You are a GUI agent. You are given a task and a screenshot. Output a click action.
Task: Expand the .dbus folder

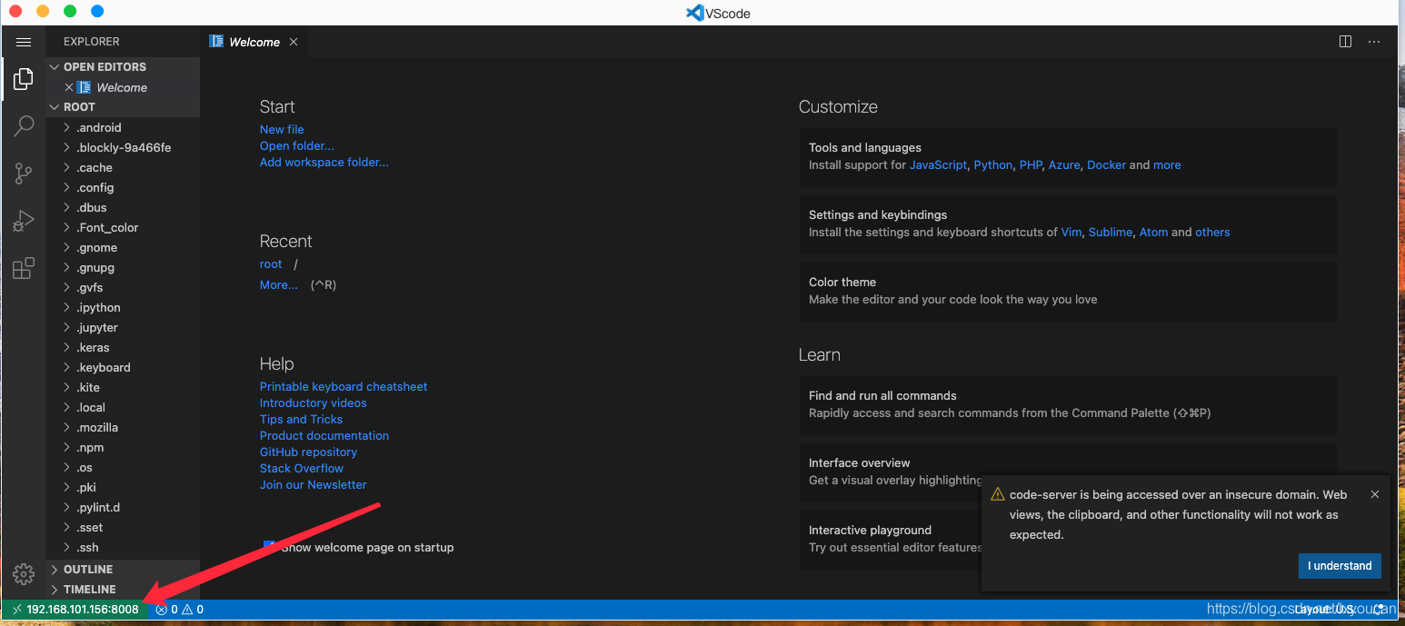pos(123,207)
